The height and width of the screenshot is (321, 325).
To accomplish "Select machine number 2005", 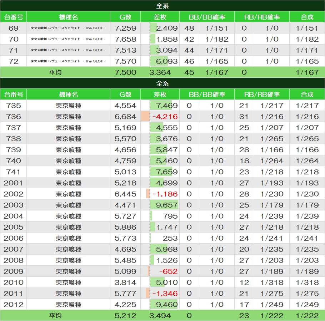I will point(14,227).
